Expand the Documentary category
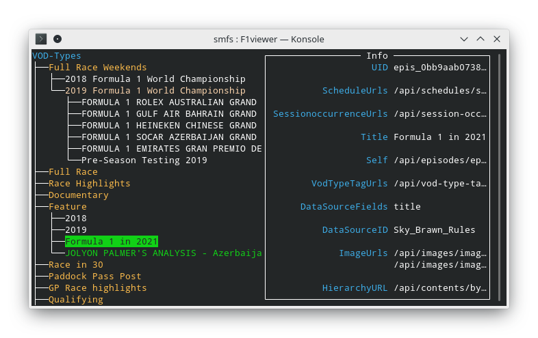Screen dimensions: 538x338 click(78, 195)
